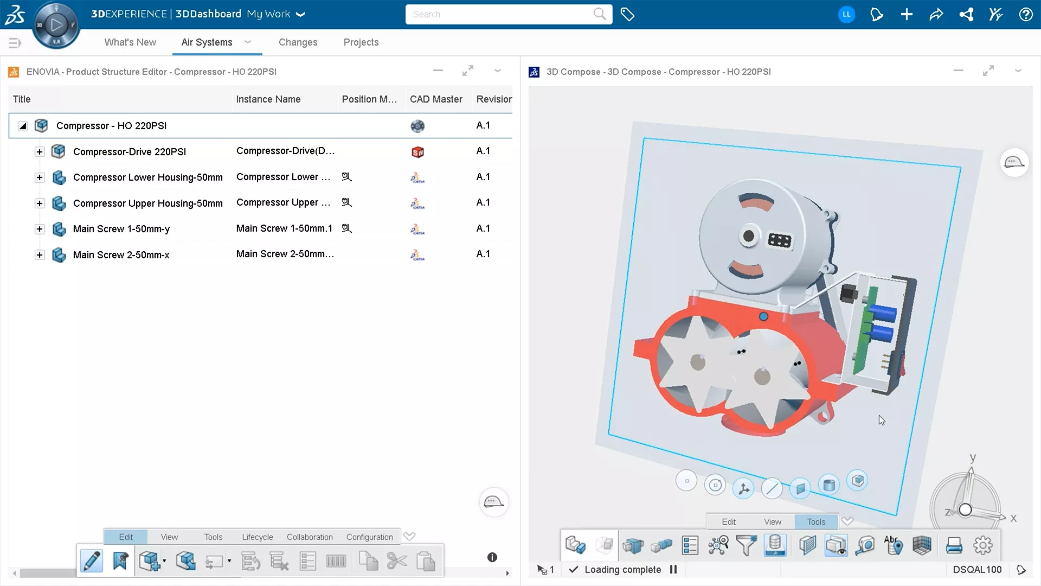Pause loading with the pause button
The width and height of the screenshot is (1041, 586).
[x=673, y=570]
